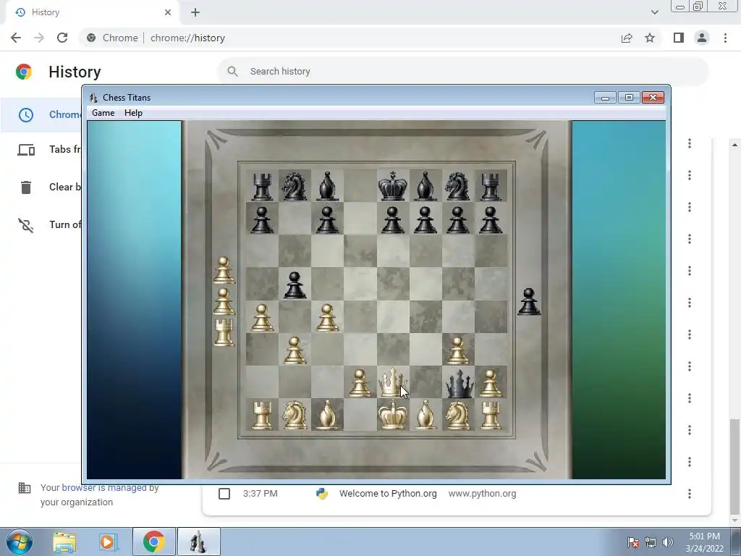The height and width of the screenshot is (556, 741).
Task: Select the white pawn on d2
Action: pos(360,383)
